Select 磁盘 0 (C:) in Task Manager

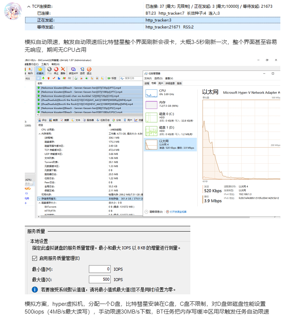[x=170, y=117]
